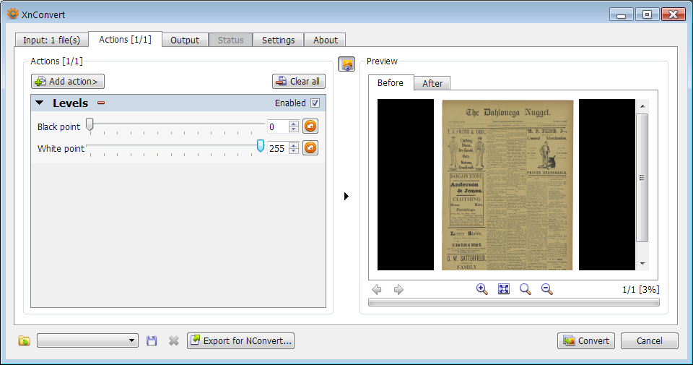This screenshot has height=365, width=693.
Task: Decrease White point with the down arrow
Action: click(294, 151)
